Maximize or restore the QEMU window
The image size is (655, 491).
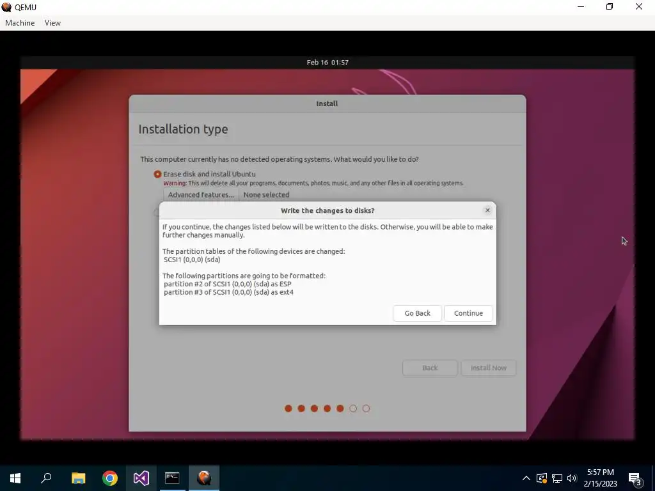610,6
